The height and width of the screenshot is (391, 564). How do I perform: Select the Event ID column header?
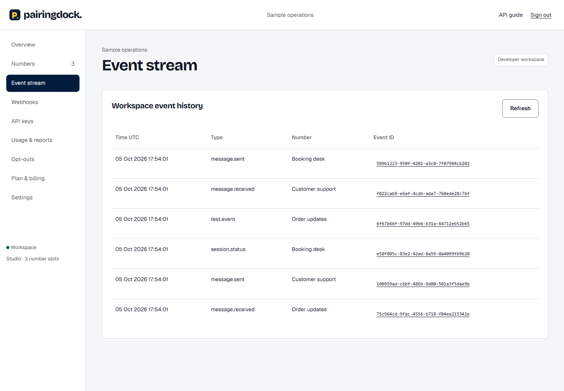(x=384, y=138)
